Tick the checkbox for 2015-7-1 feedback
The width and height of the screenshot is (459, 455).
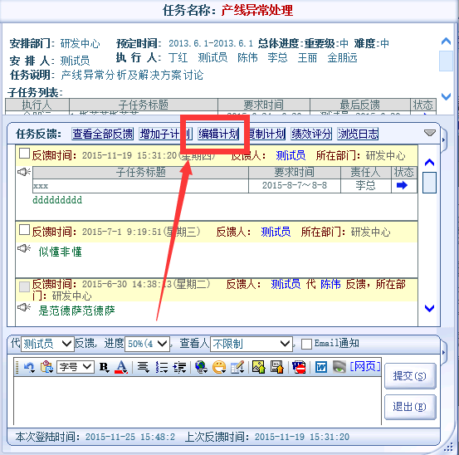pyautogui.click(x=24, y=230)
